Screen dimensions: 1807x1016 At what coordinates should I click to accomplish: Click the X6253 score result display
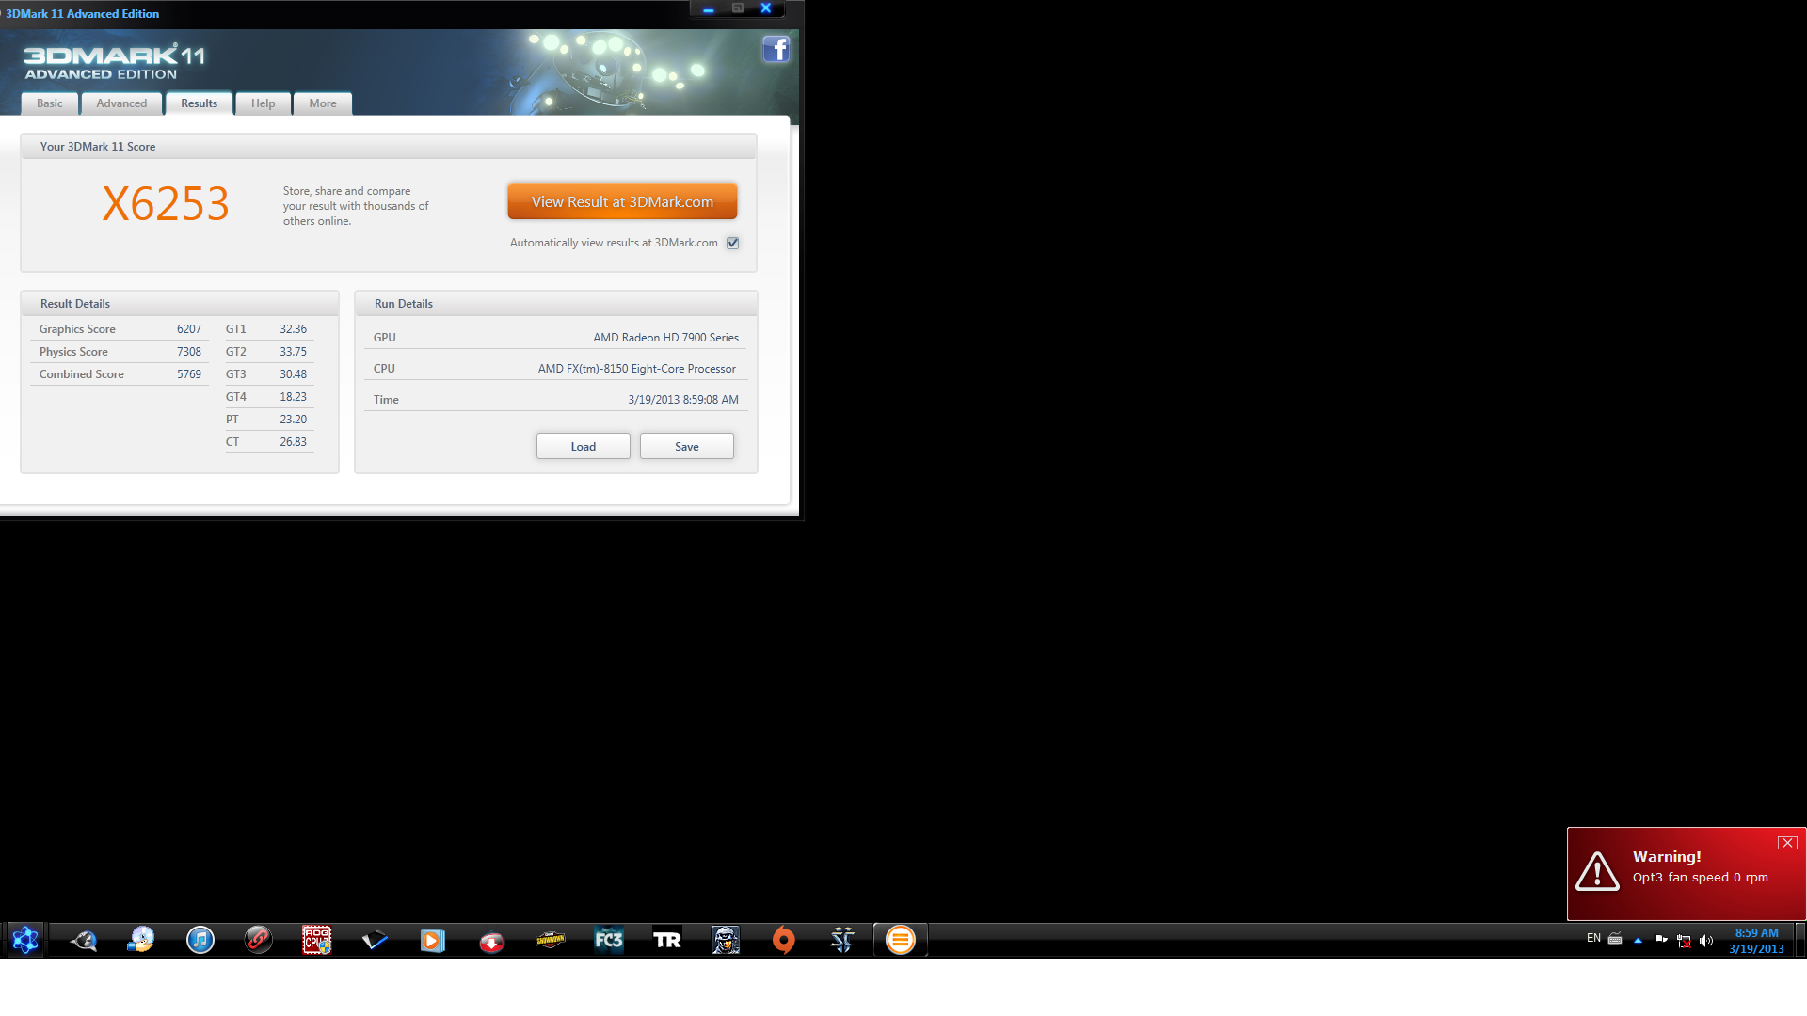[165, 202]
